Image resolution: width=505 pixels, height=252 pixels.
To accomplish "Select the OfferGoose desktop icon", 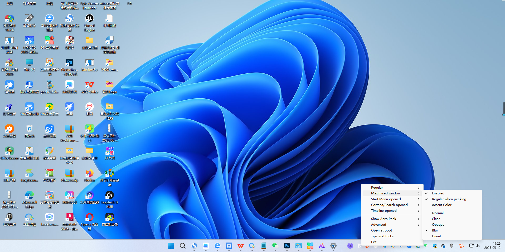I will [9, 153].
